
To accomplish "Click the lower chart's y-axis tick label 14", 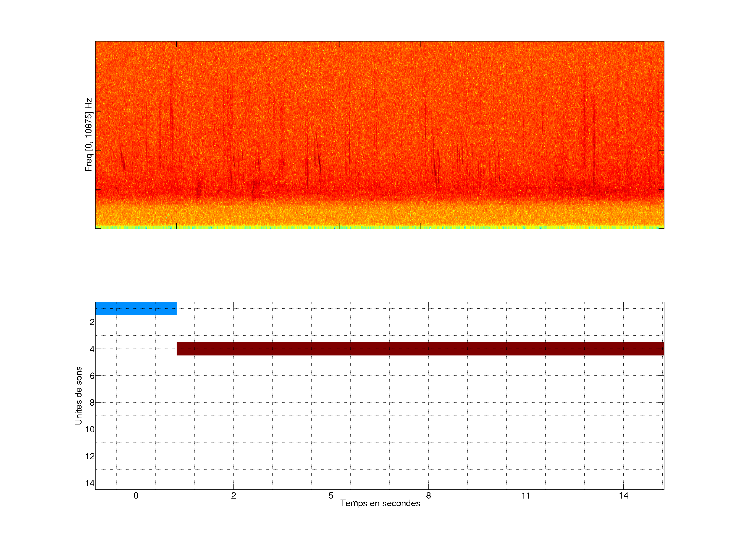I will (x=90, y=483).
